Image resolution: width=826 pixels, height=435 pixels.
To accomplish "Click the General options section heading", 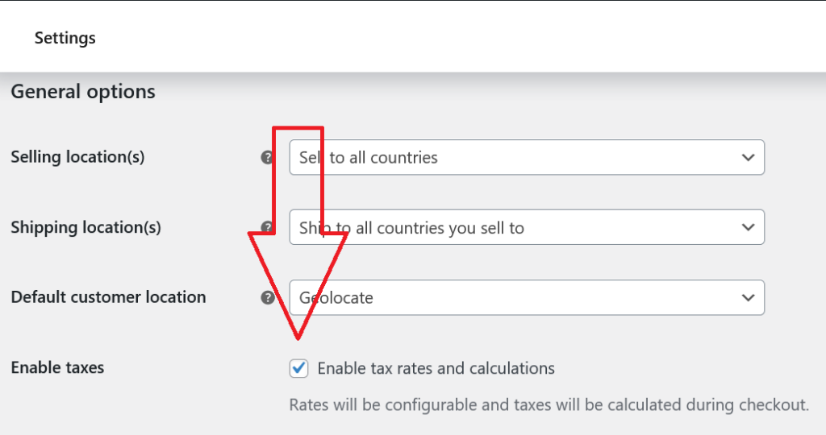I will point(83,92).
